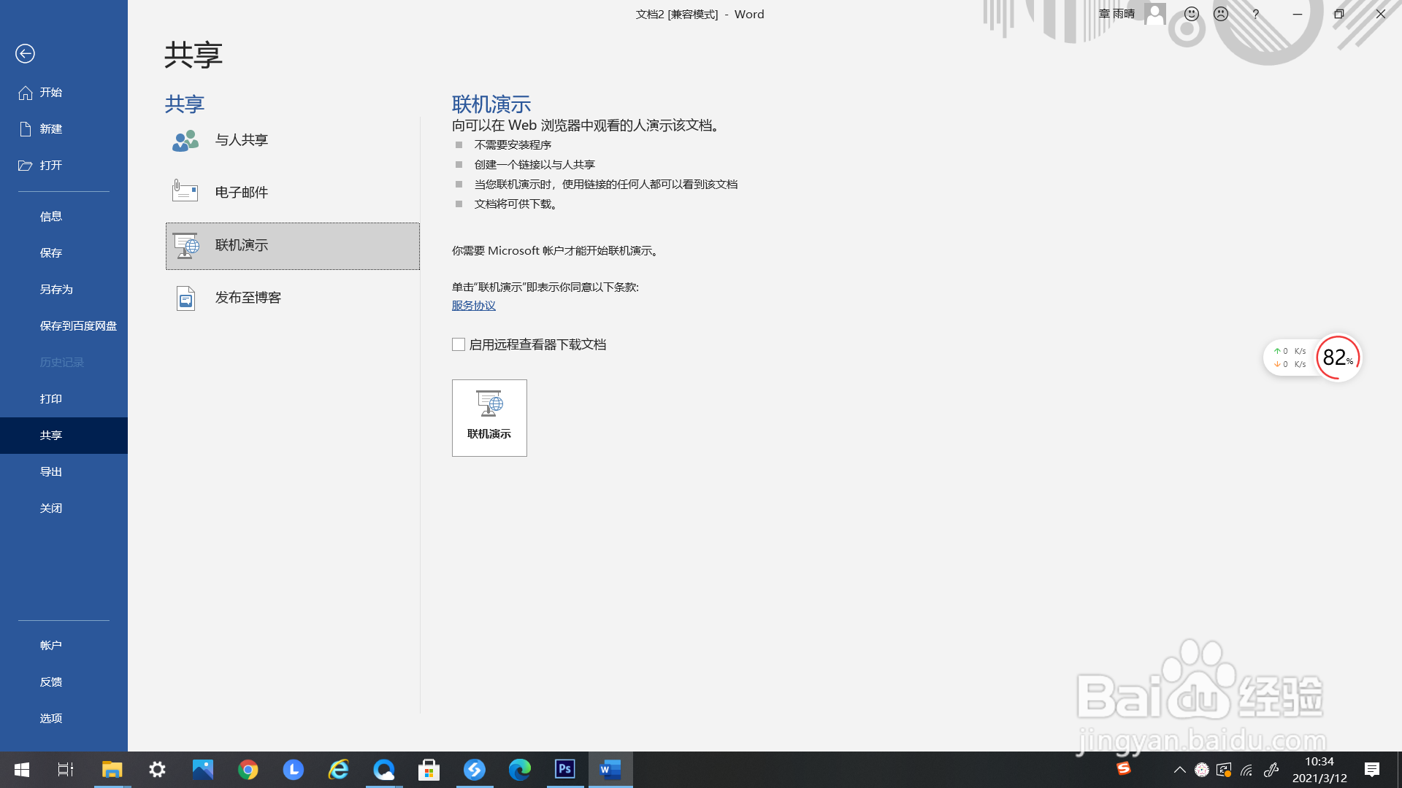The width and height of the screenshot is (1402, 788).
Task: Open the 打开 page
Action: click(x=64, y=166)
